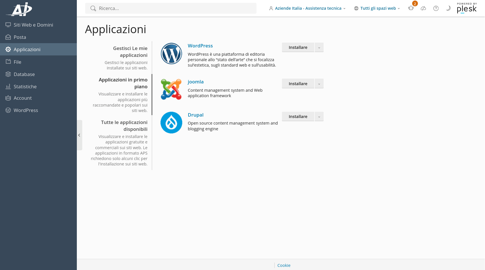Click the File folder icon
This screenshot has width=485, height=270.
click(8, 62)
